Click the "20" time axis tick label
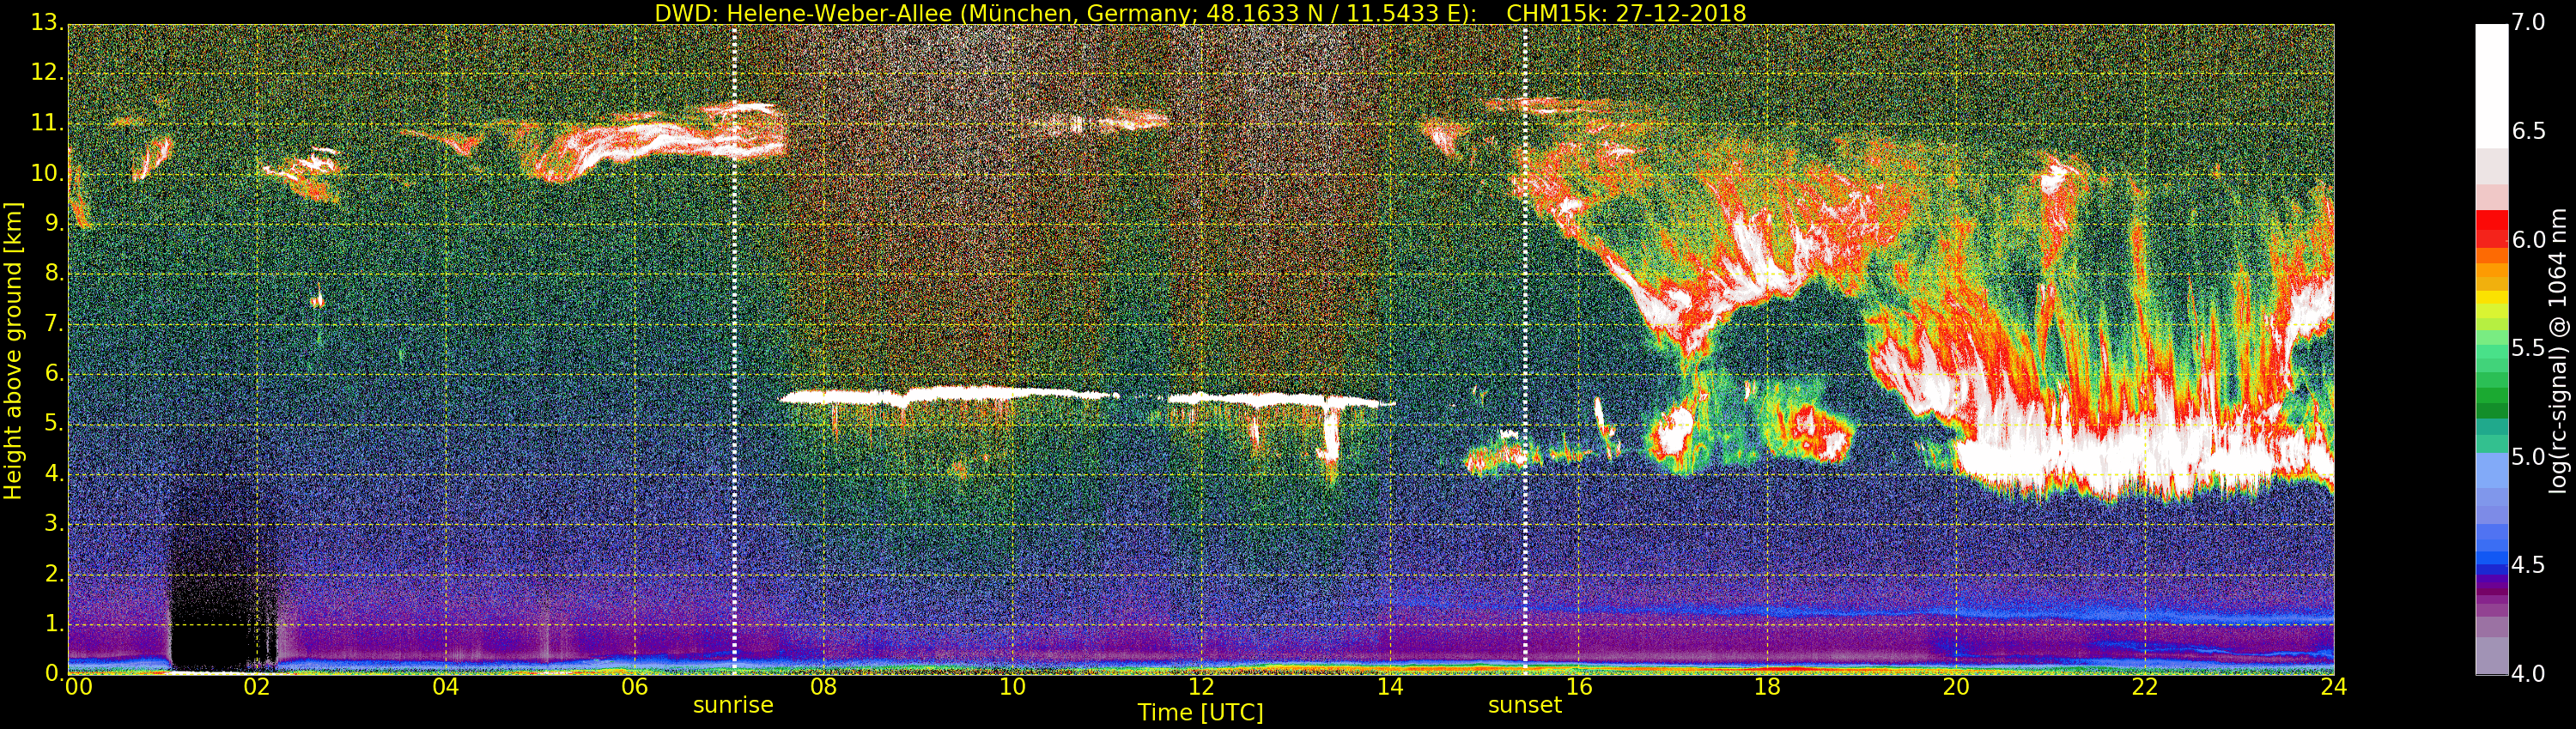Screen dimensions: 2576x729 coord(1956,687)
